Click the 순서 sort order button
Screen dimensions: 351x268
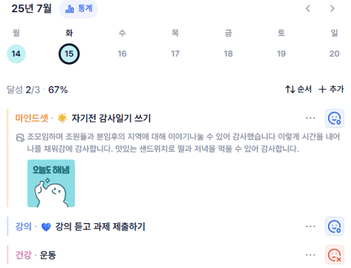(298, 90)
